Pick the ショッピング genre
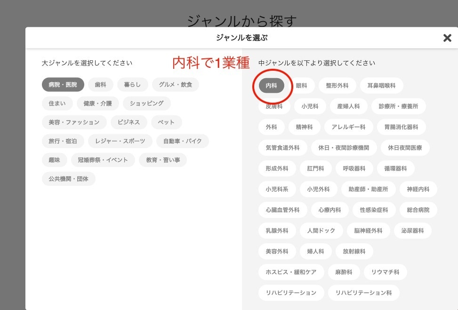This screenshot has height=310, width=458. 147,103
